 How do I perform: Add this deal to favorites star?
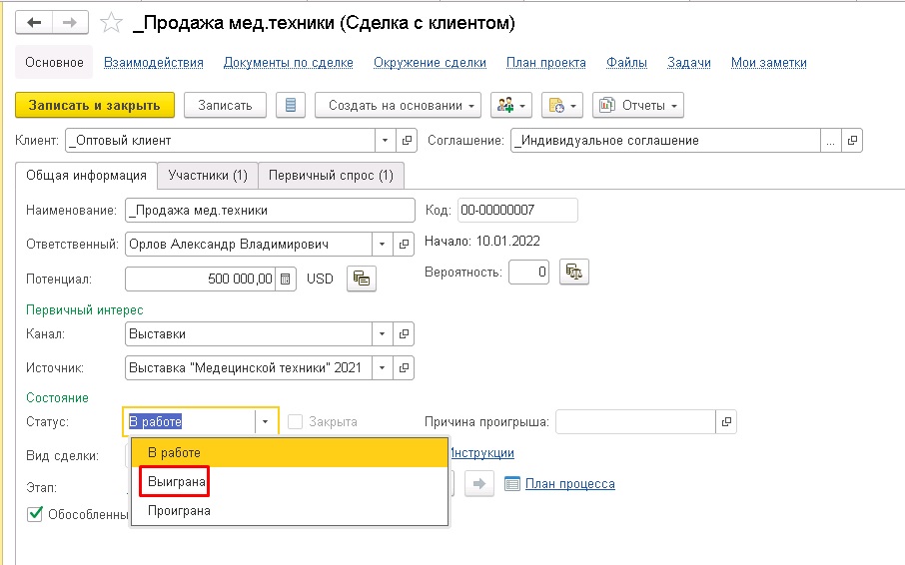coord(112,21)
